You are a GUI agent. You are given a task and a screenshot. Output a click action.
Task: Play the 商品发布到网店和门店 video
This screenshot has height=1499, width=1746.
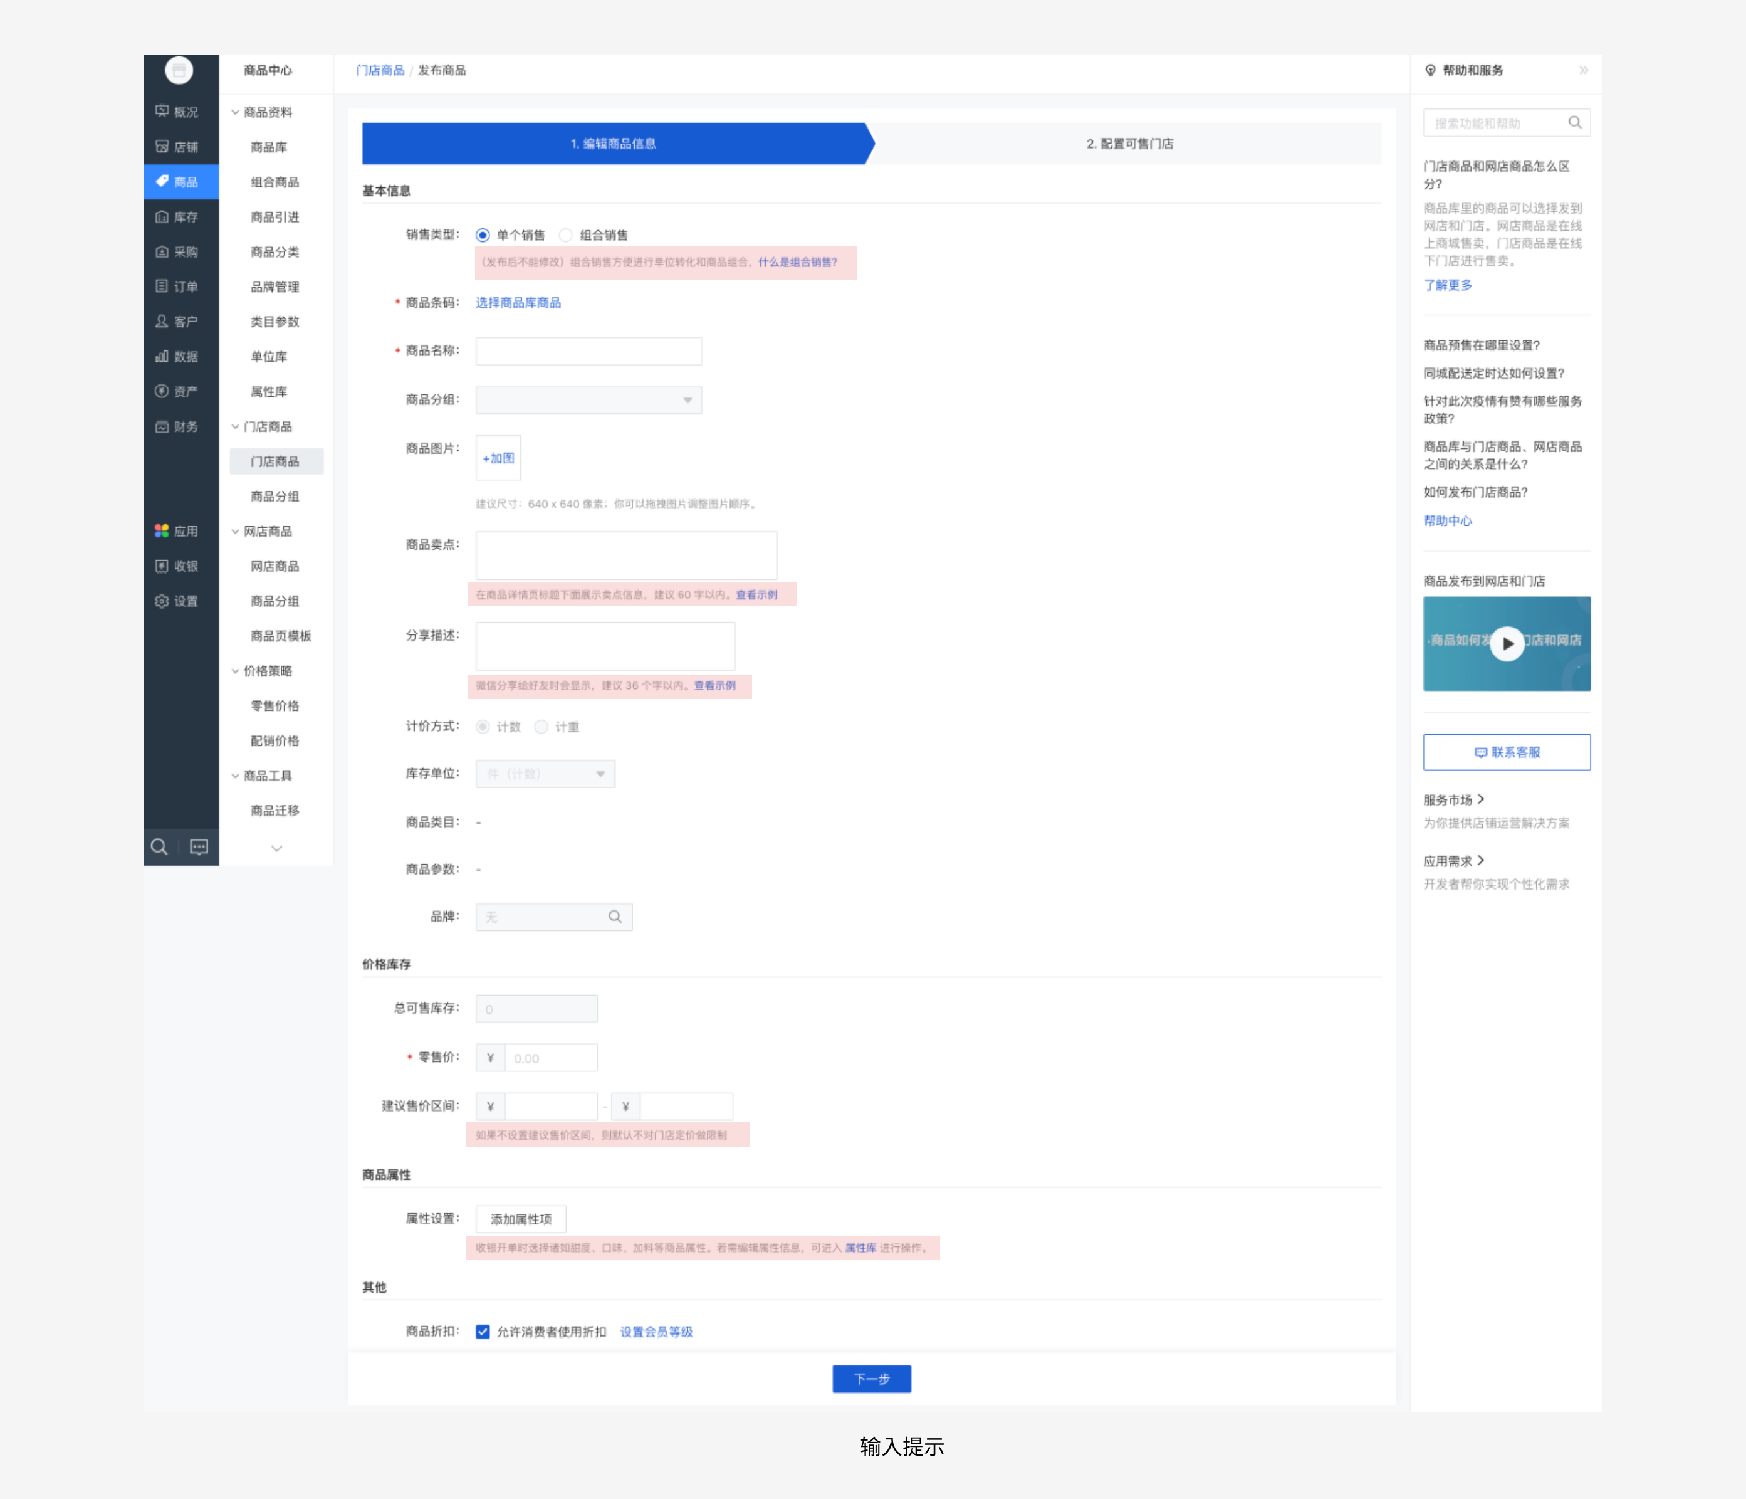coord(1507,643)
